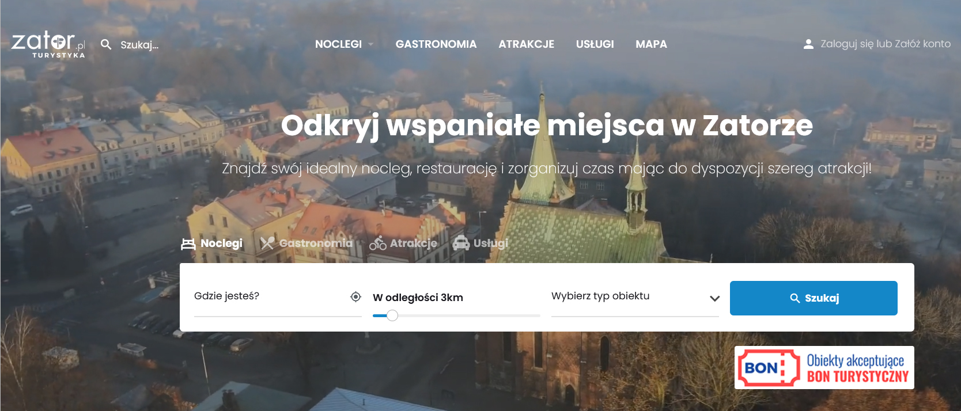Select the car icon for Usługi tab
Screen dimensions: 961x411
[x=461, y=243]
